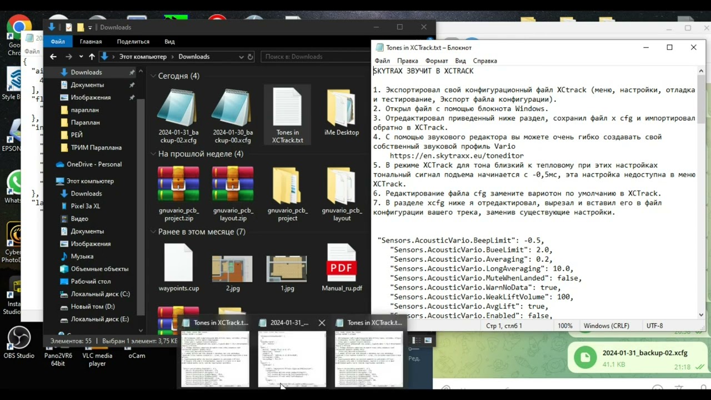Open Видео in the navigation pane
This screenshot has height=400, width=711.
79,219
